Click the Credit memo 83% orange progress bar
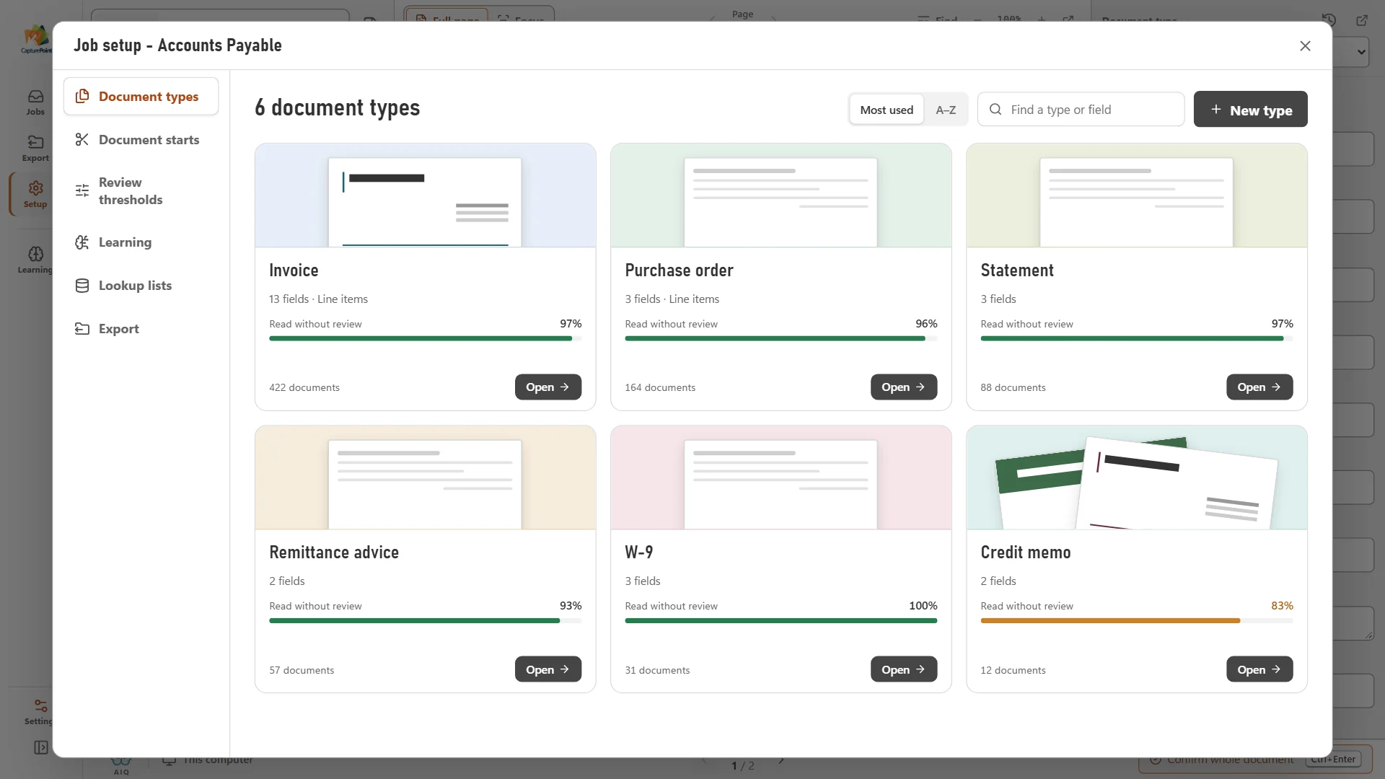 click(x=1136, y=620)
